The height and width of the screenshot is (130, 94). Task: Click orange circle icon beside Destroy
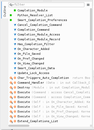pos(15,87)
